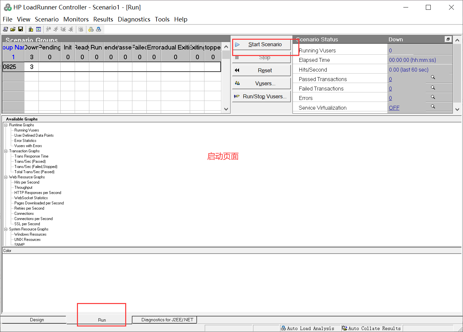Click the Scenario Status scroll-up arrow
This screenshot has height=332, width=463.
point(457,40)
